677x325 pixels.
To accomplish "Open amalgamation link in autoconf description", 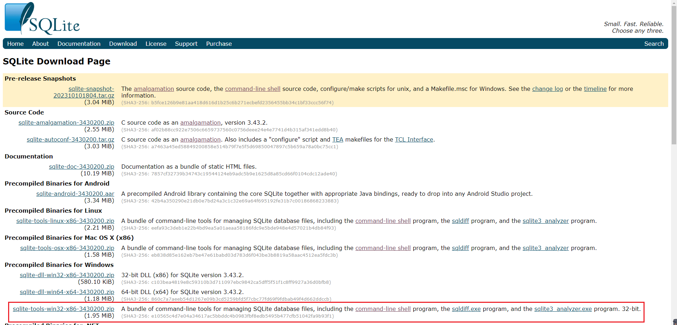I will coord(200,139).
